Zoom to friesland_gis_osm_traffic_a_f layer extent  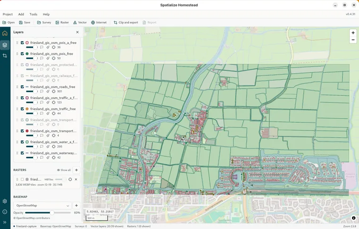53,102
